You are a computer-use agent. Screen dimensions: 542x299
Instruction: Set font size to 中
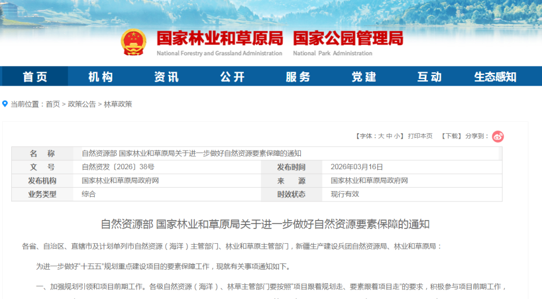pyautogui.click(x=389, y=136)
